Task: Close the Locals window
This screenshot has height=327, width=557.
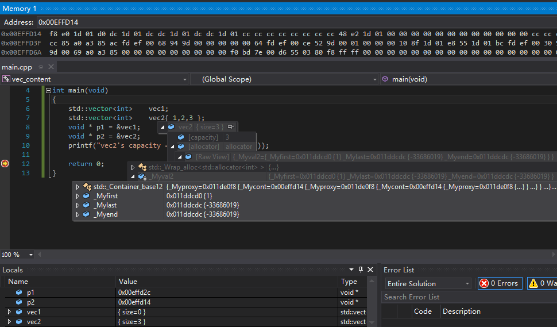Action: click(370, 270)
